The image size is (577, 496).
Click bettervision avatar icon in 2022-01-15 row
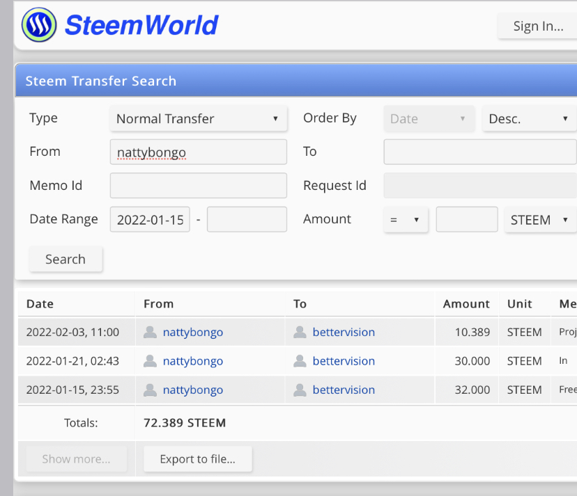(300, 390)
